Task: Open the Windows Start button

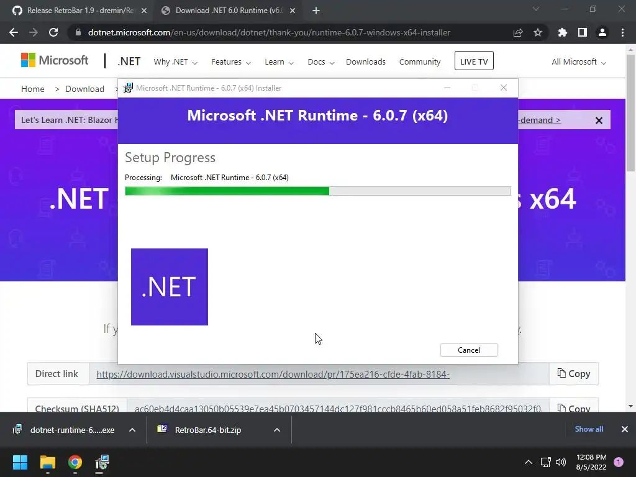Action: click(x=20, y=462)
